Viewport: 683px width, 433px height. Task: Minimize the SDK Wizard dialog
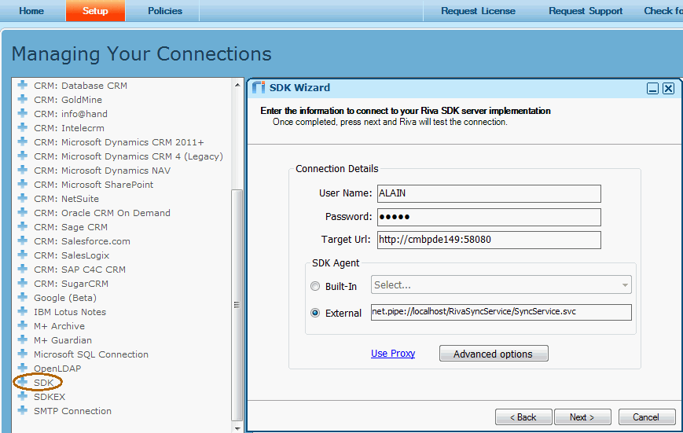652,89
